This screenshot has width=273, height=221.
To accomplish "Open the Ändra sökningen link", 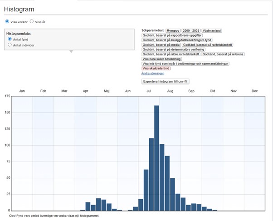I will click(152, 73).
